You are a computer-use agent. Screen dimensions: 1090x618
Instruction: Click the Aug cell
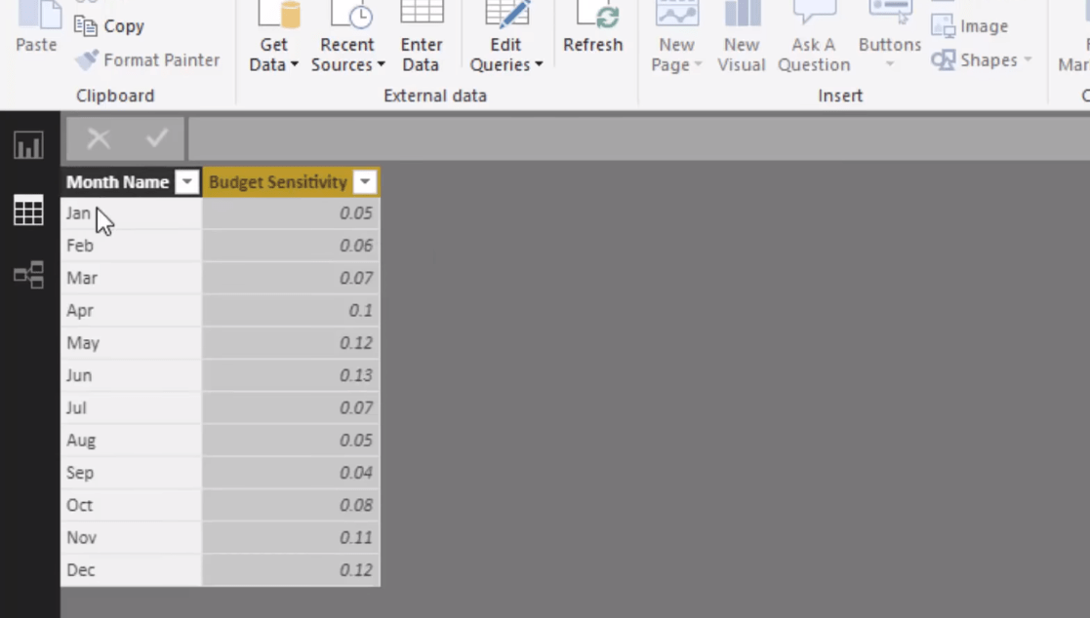pyautogui.click(x=132, y=441)
